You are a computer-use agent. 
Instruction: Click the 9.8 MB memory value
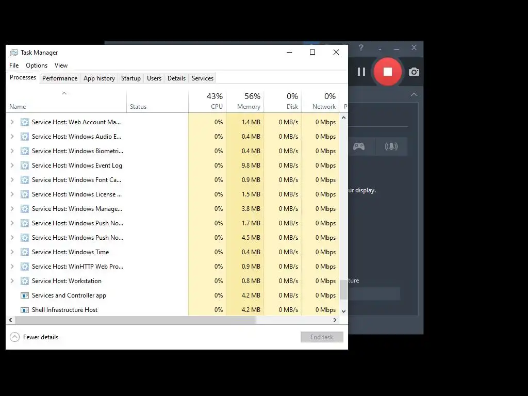tap(251, 166)
